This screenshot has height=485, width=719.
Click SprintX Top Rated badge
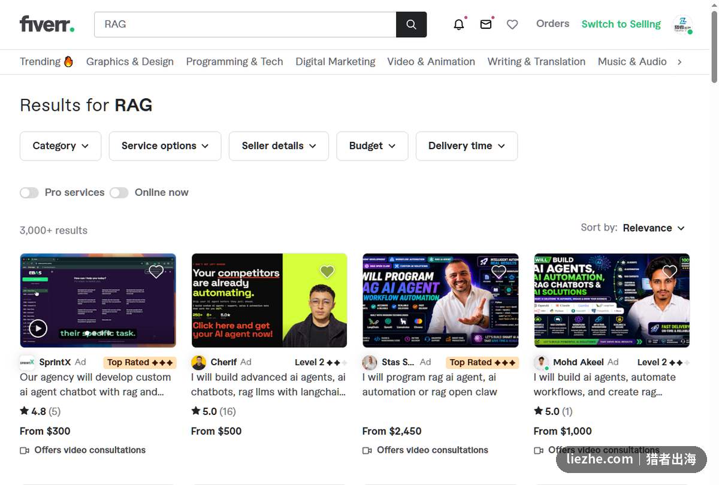point(140,362)
